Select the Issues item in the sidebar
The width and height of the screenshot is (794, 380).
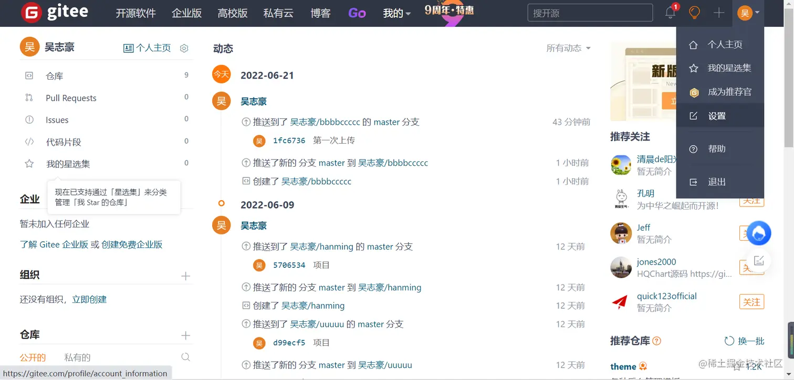(57, 120)
